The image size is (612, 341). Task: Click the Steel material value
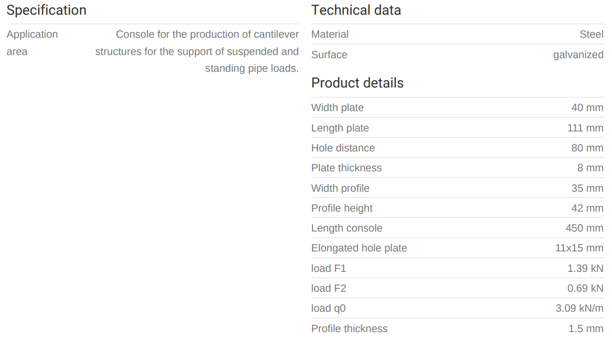pyautogui.click(x=591, y=35)
